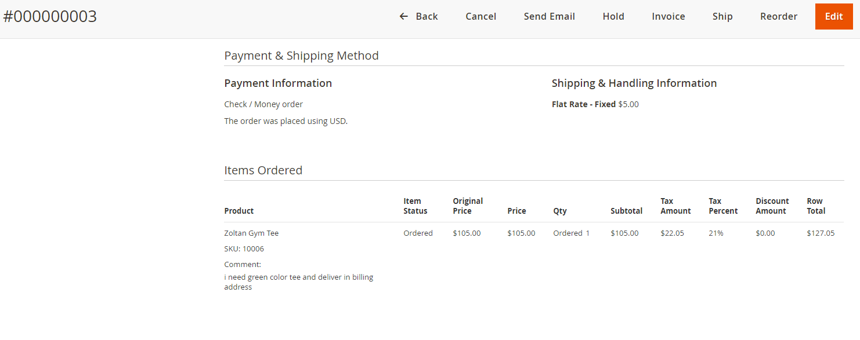Cancel this order
Image resolution: width=860 pixels, height=340 pixels.
[x=480, y=16]
